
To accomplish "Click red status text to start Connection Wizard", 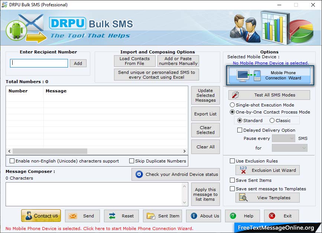I will [x=100, y=229].
